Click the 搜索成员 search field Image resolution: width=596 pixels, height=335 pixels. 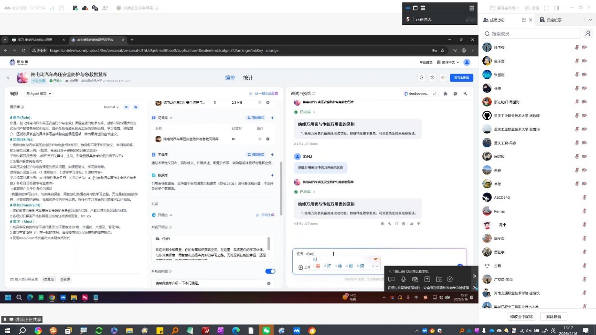point(535,34)
